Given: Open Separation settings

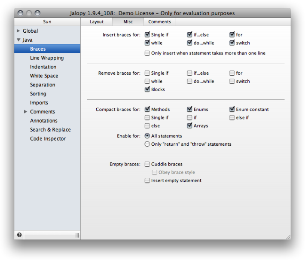Looking at the screenshot, I should (43, 85).
